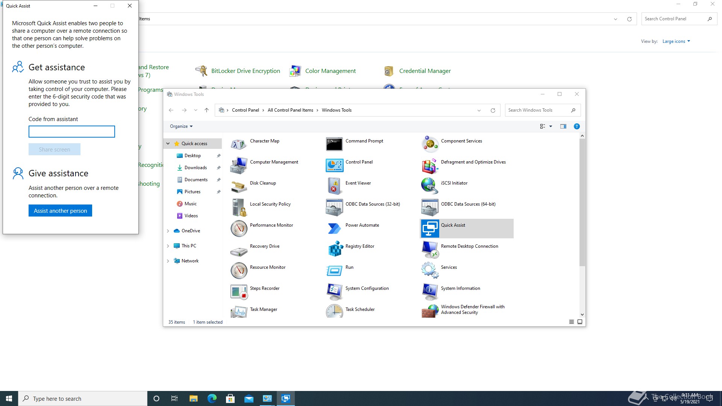
Task: Open iSCSI Initiator icon
Action: tap(430, 186)
